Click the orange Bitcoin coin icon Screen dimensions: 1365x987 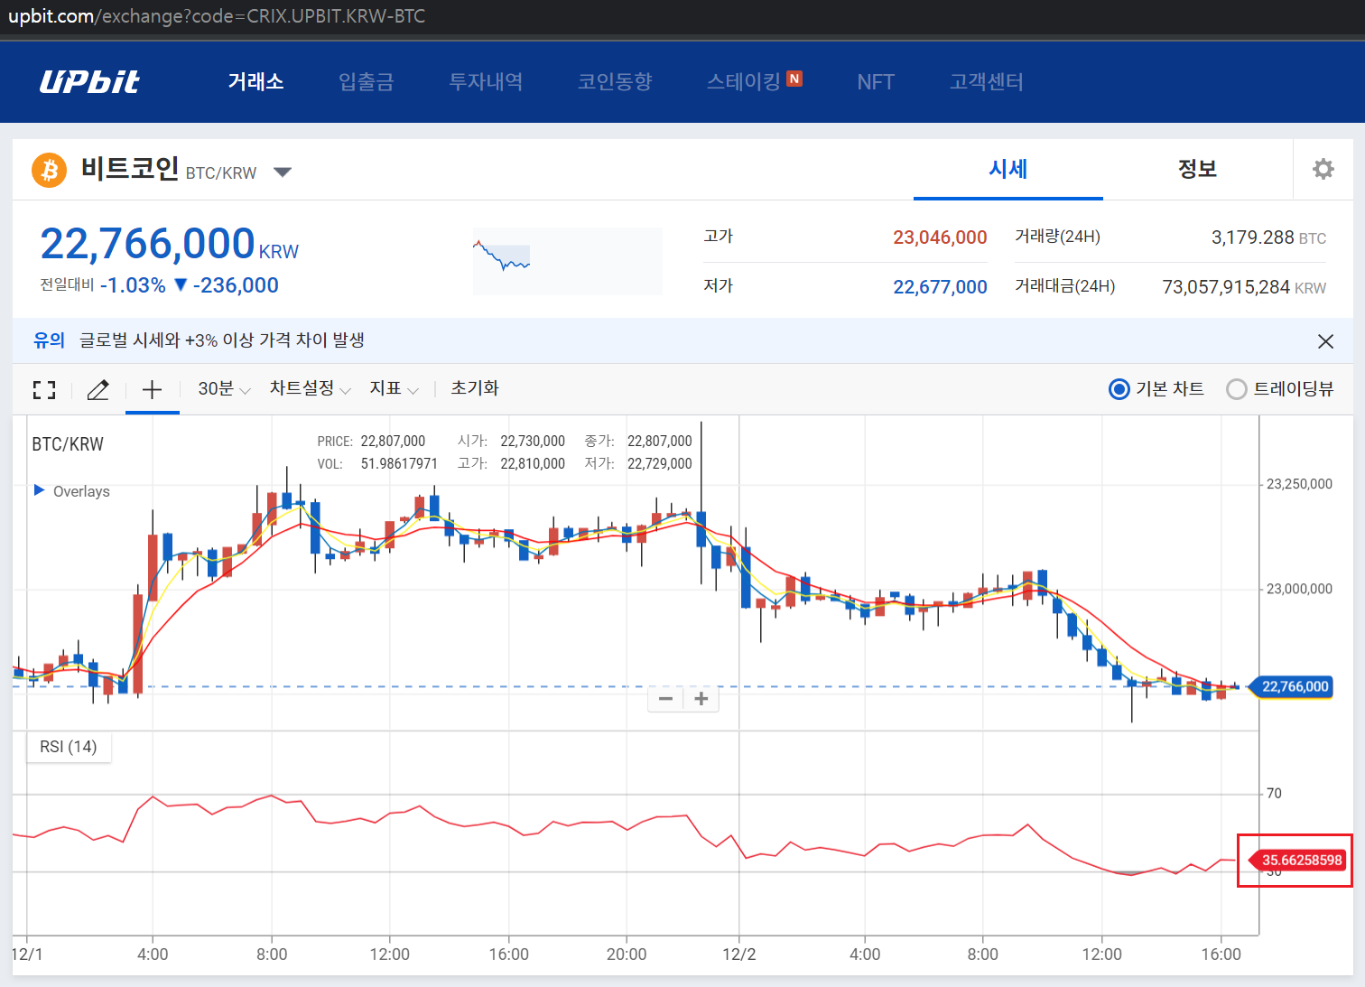50,170
